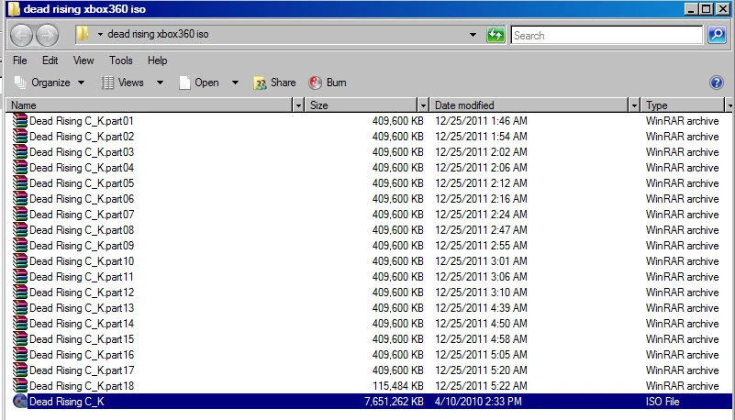
Task: Click the folder icon in the title bar
Action: [14, 9]
